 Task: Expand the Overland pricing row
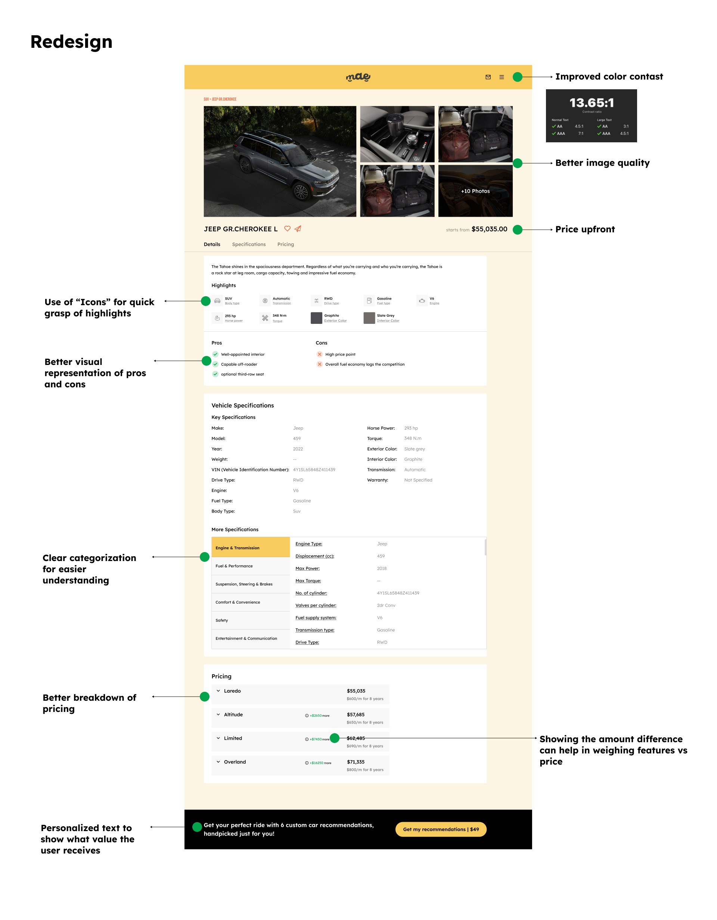[x=218, y=762]
